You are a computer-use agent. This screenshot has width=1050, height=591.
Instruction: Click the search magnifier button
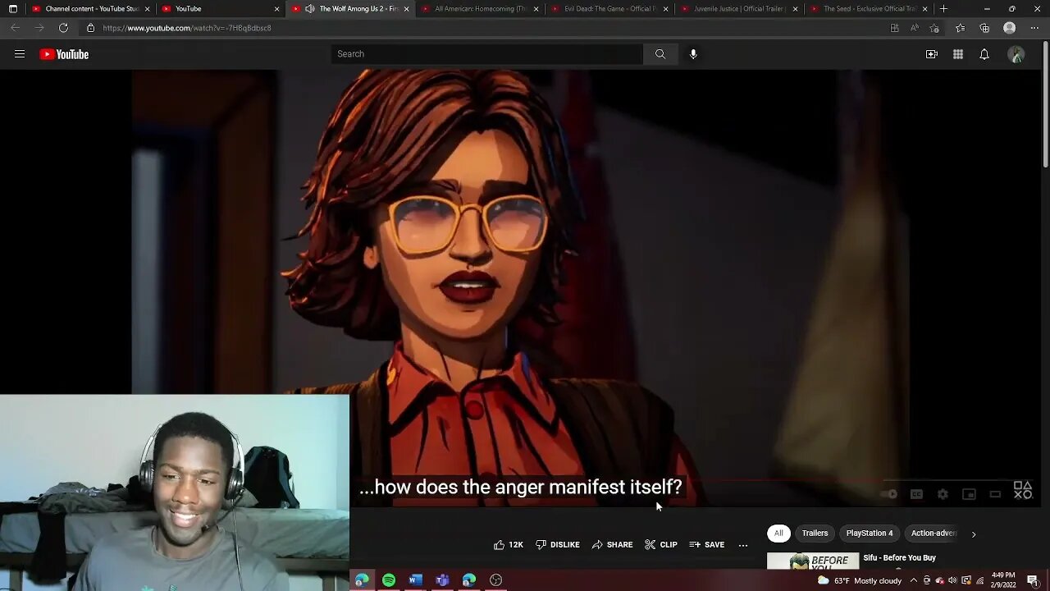(x=660, y=54)
